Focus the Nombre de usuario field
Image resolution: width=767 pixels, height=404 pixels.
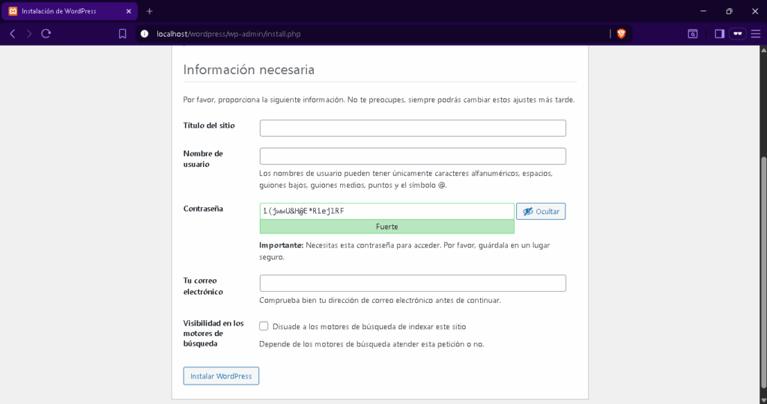coord(413,156)
